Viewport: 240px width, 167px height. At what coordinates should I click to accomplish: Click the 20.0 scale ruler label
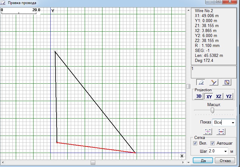(36, 10)
